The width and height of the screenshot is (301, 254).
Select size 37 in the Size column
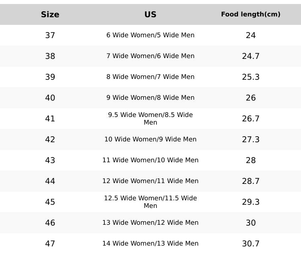[50, 35]
